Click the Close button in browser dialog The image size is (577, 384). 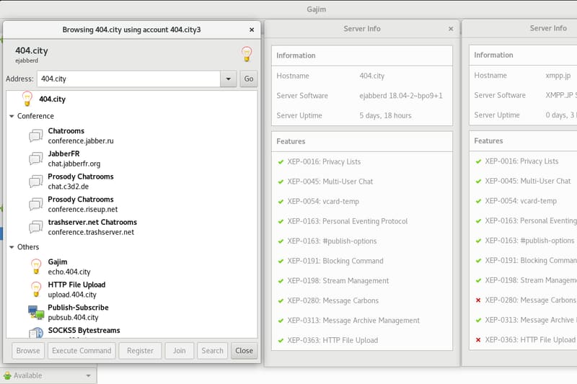(244, 351)
